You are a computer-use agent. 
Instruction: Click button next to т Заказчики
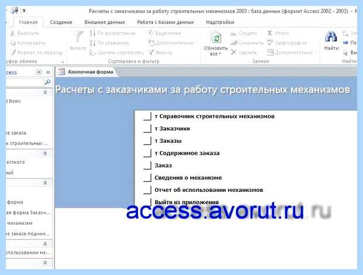147,128
